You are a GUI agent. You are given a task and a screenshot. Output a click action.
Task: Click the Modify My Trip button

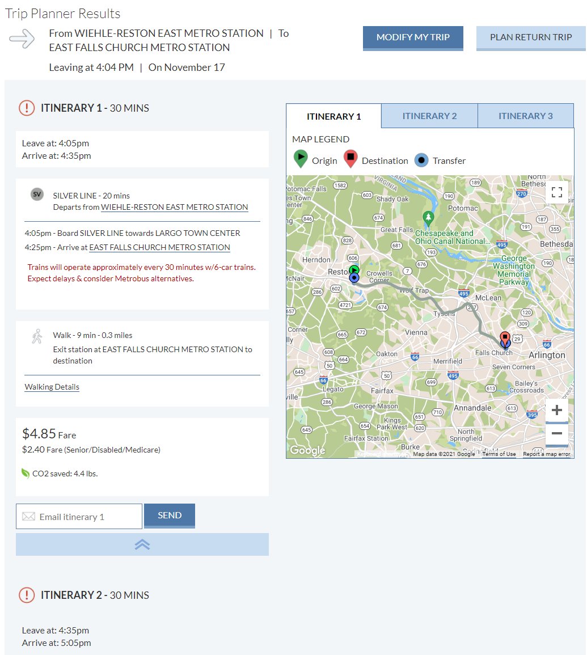pos(413,38)
